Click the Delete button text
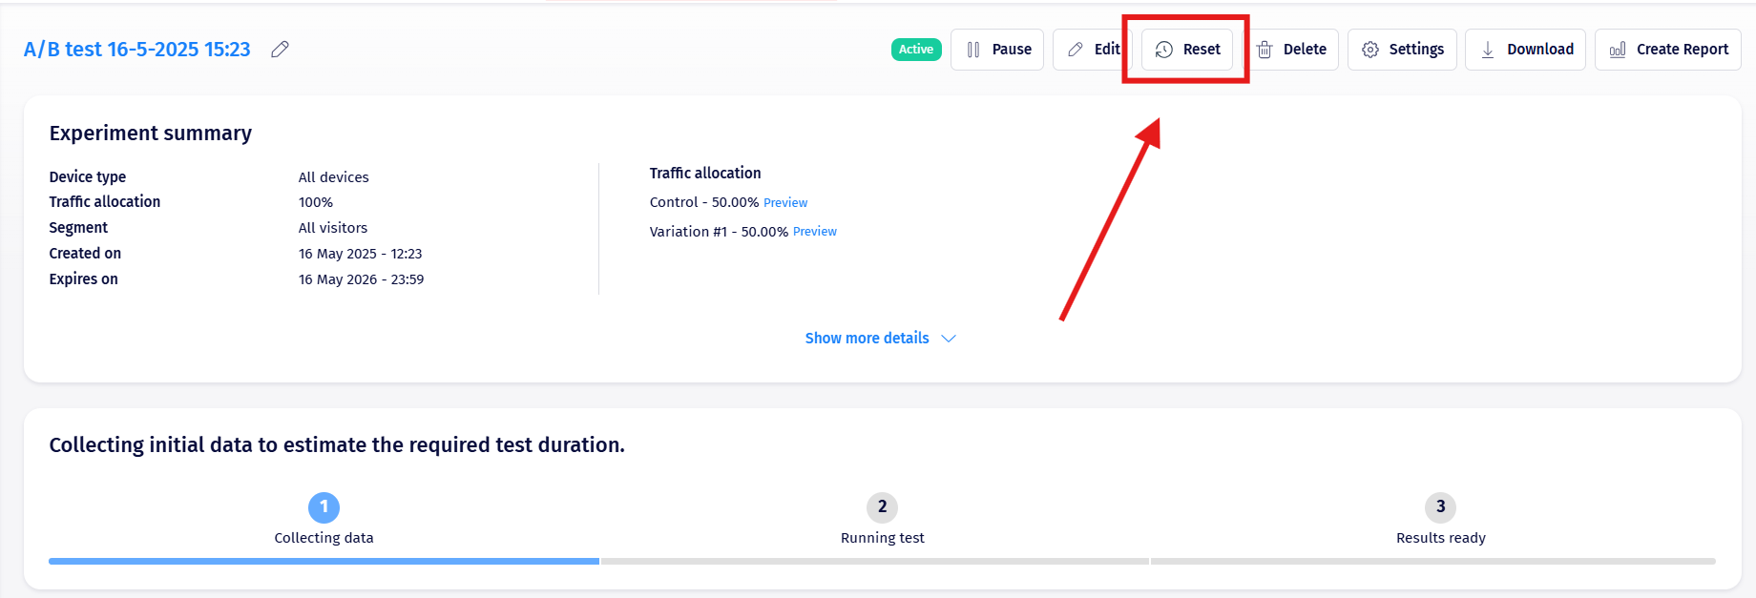The width and height of the screenshot is (1756, 598). pyautogui.click(x=1305, y=50)
